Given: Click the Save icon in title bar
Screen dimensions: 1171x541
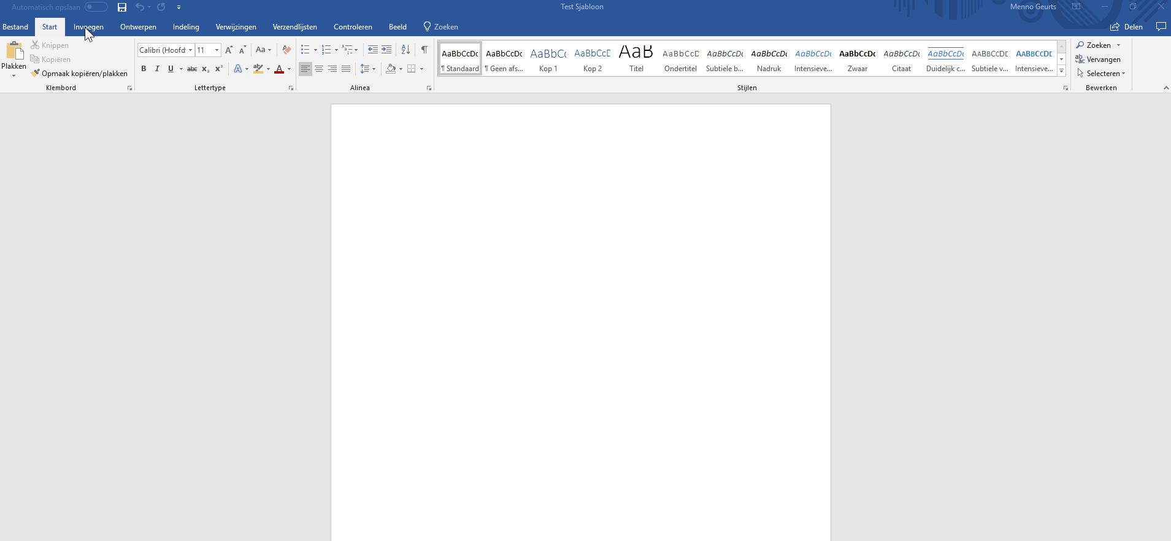Looking at the screenshot, I should 122,7.
